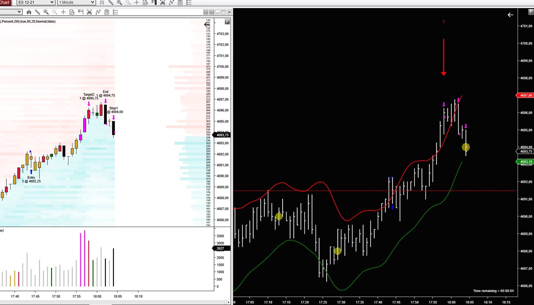The image size is (534, 305).
Task: Activate crosshair cursor in the second toolbar row
Action: pos(63,12)
